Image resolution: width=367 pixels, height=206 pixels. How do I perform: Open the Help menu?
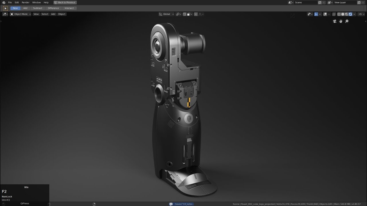(x=46, y=2)
